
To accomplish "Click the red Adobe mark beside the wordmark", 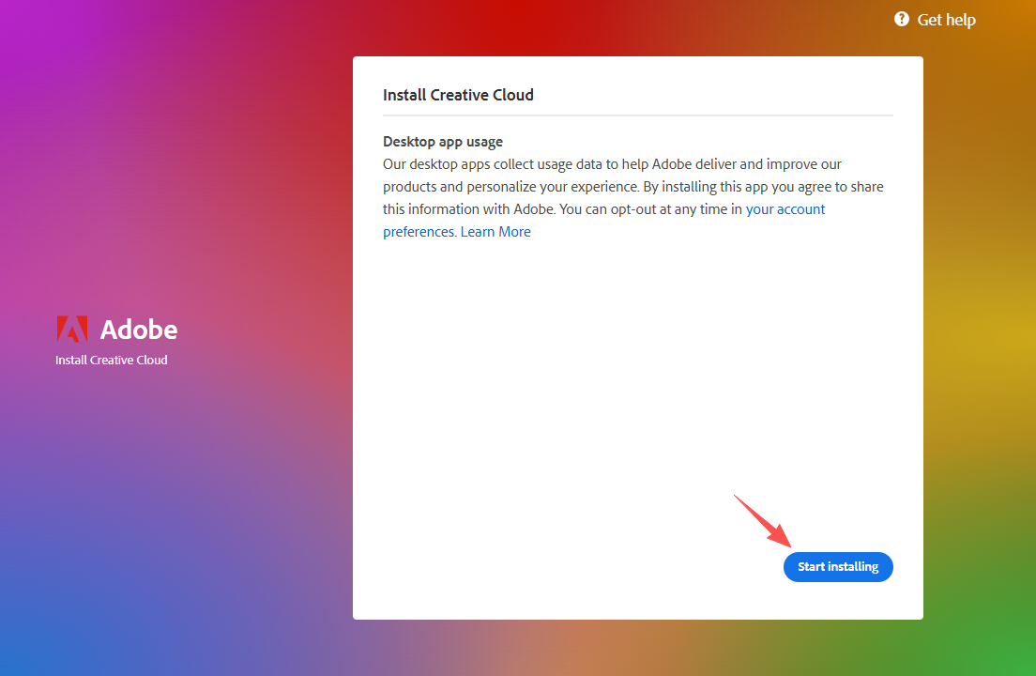I will pyautogui.click(x=71, y=330).
